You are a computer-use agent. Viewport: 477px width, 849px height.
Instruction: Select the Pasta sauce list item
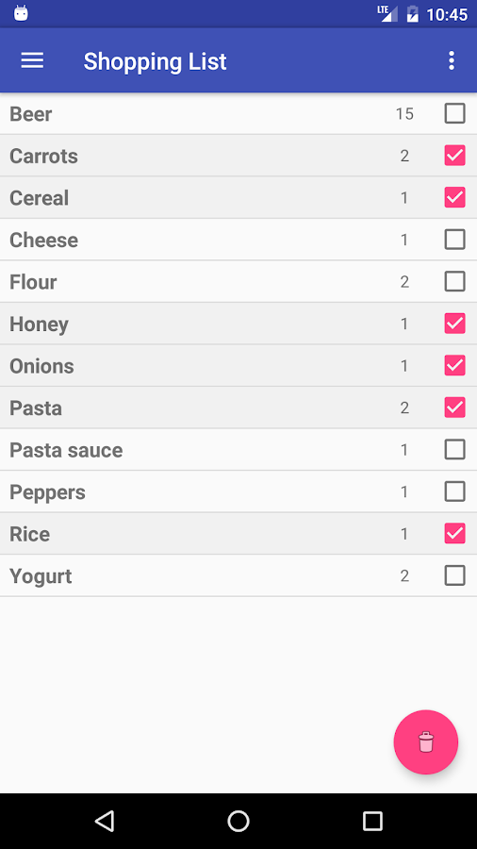point(238,449)
